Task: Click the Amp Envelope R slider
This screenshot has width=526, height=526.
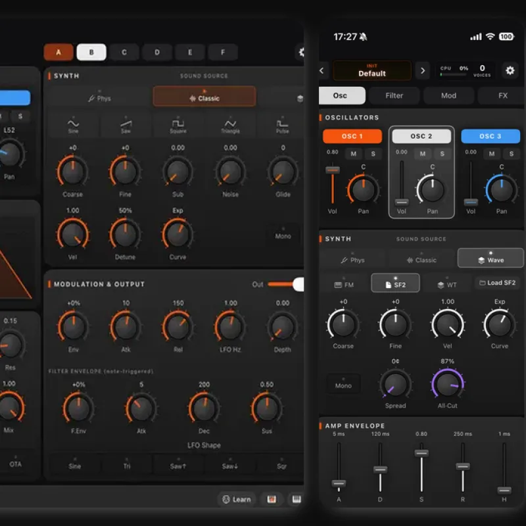Action: pos(463,467)
